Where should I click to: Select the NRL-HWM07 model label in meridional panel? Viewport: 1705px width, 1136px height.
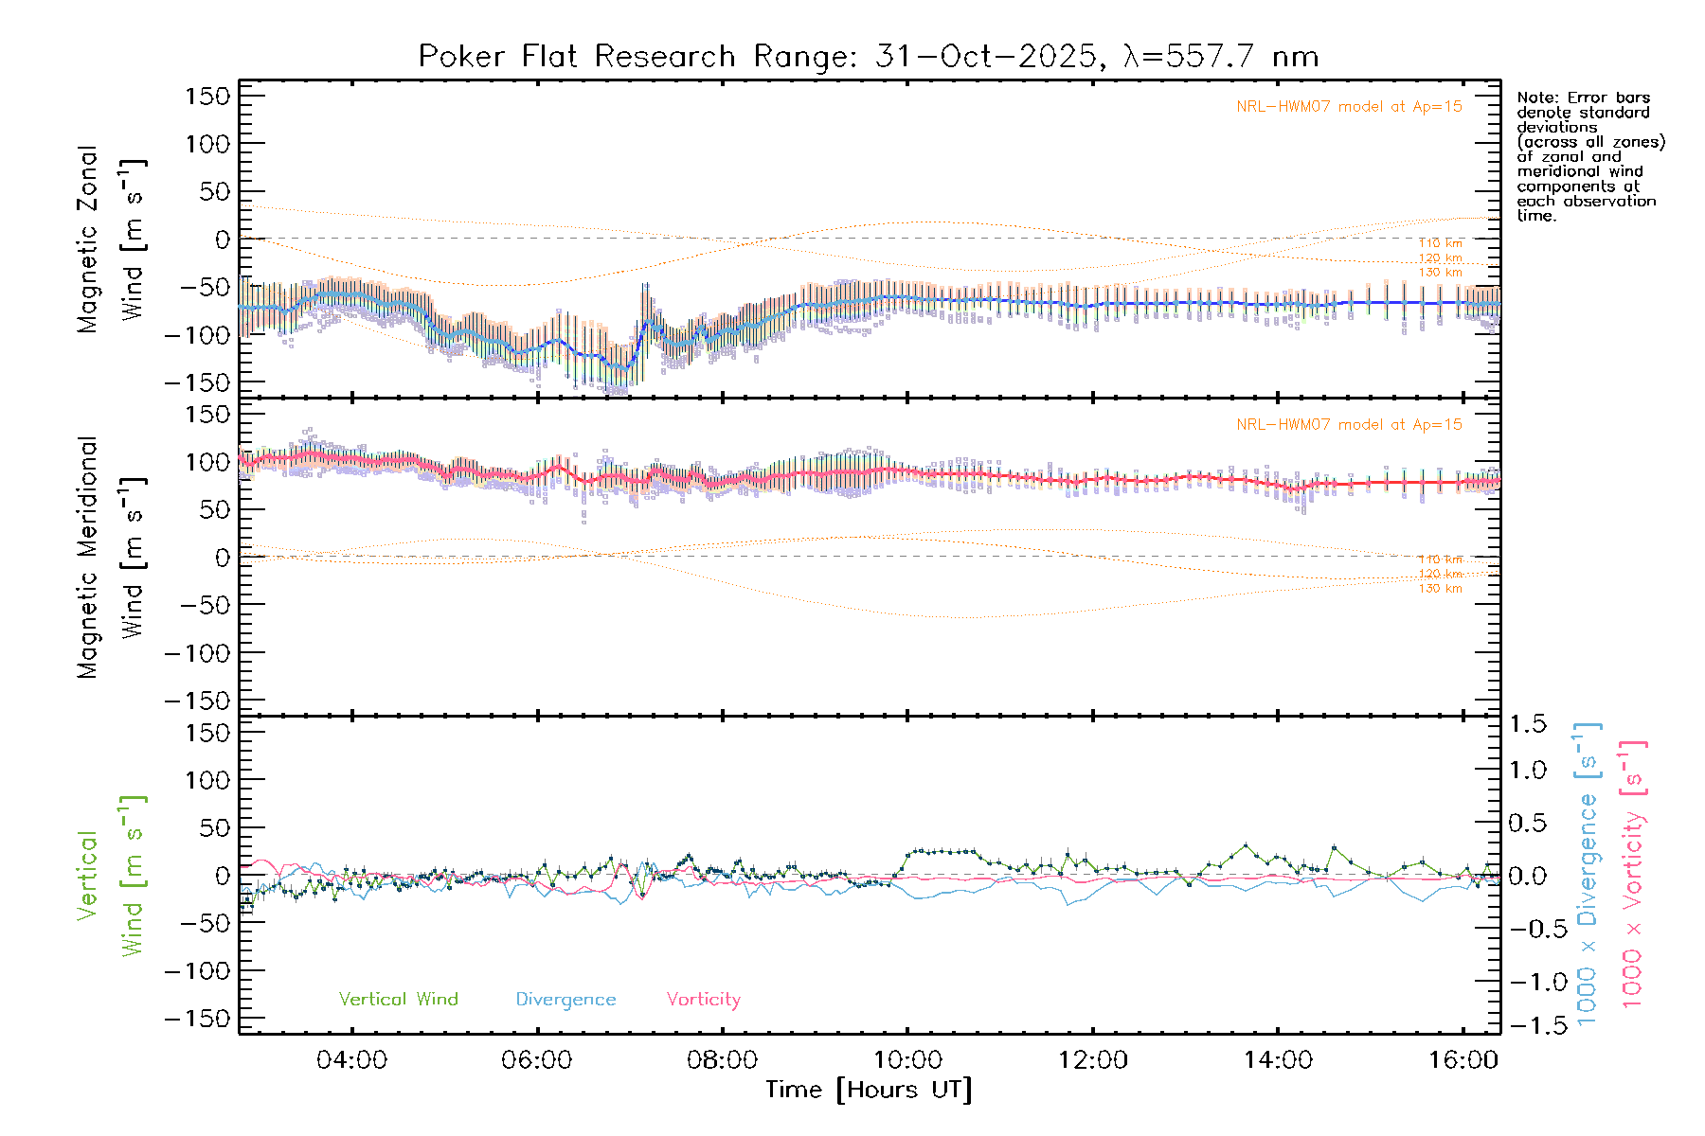tap(1349, 425)
